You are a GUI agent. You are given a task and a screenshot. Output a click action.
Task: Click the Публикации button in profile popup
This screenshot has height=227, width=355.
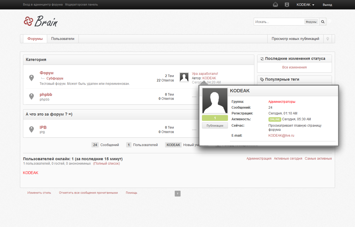215,126
